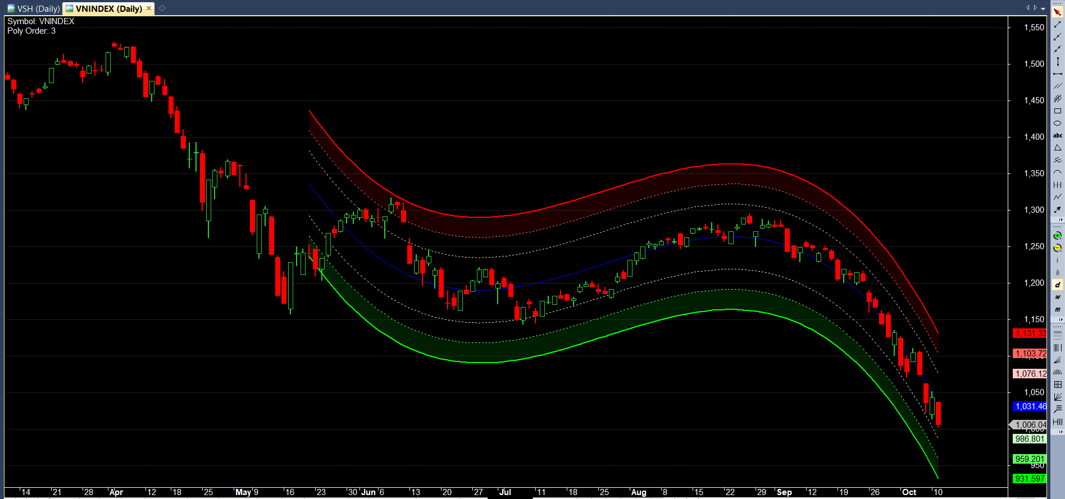Expand the Fibonacci and Gann toolbar overflow

1061,432
